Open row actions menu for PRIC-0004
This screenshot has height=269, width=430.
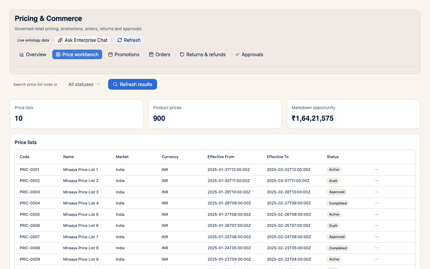(x=377, y=203)
